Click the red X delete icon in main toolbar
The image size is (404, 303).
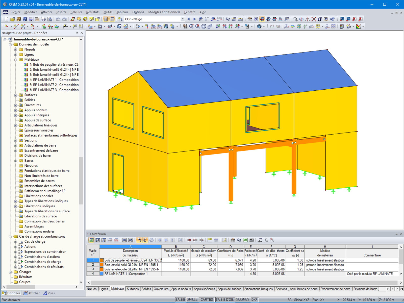click(314, 19)
